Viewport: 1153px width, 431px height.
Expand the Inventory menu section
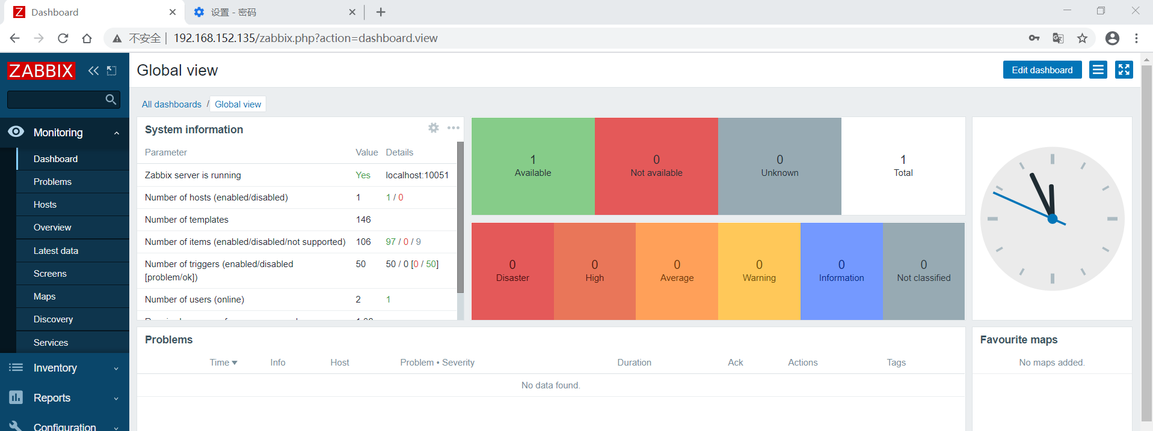click(116, 369)
